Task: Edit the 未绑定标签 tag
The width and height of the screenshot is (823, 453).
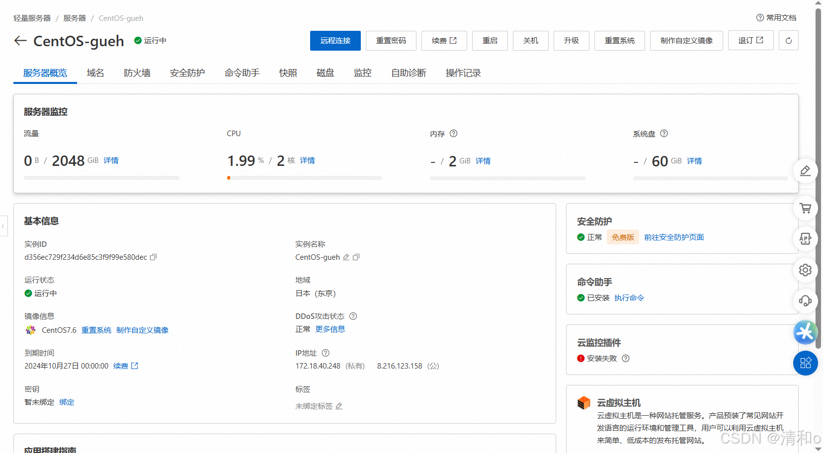Action: coord(339,406)
